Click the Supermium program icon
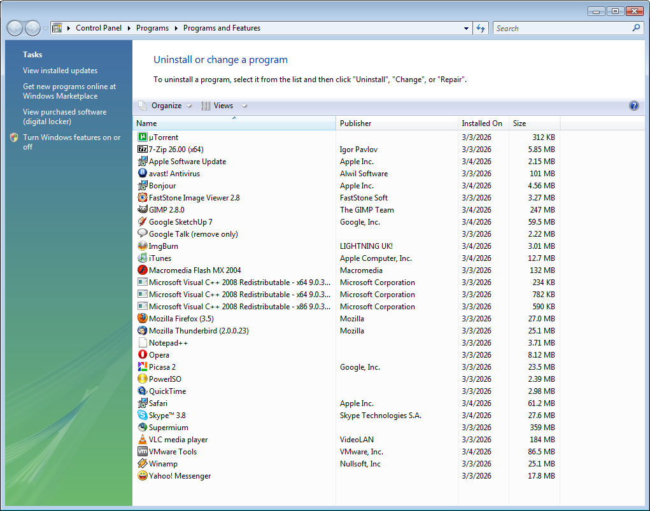This screenshot has width=650, height=511. pyautogui.click(x=142, y=427)
